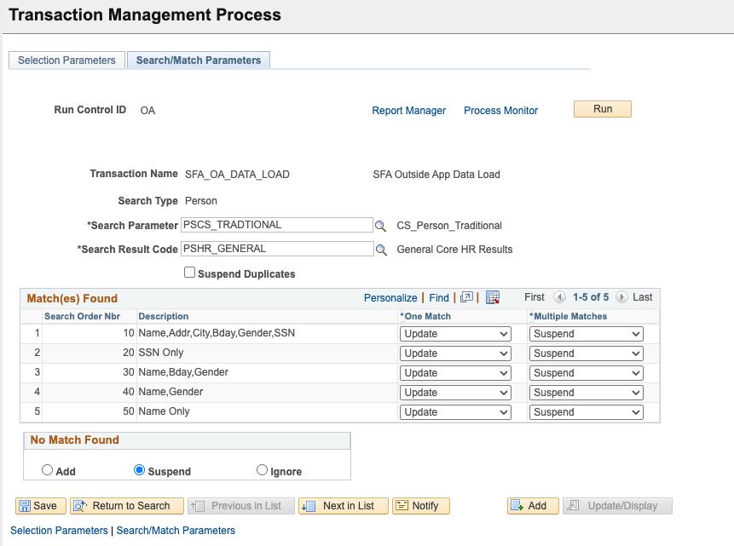Click the Run button
Image resolution: width=734 pixels, height=546 pixels.
click(x=602, y=108)
